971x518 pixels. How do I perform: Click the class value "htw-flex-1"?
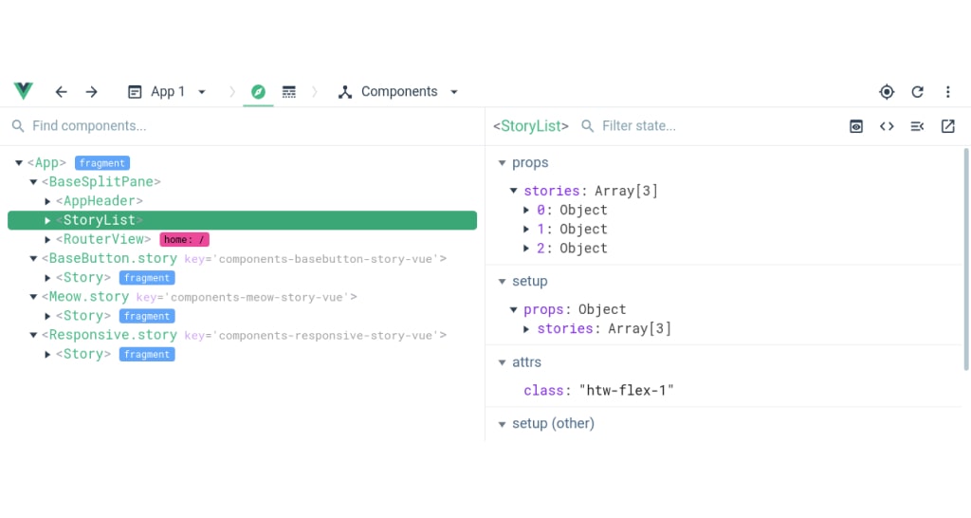click(626, 390)
